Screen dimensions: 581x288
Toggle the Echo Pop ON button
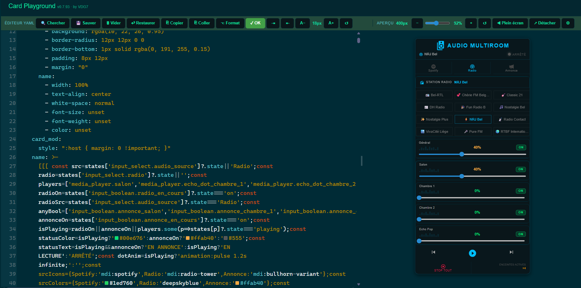(x=521, y=234)
